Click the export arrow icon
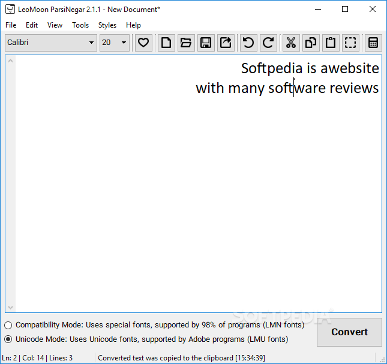Viewport: 387px width, 364px height. 226,43
